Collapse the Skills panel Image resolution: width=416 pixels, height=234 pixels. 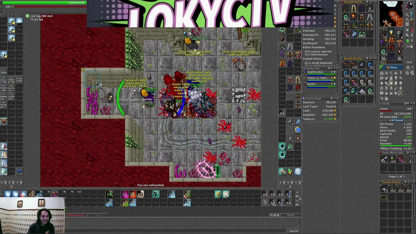(x=411, y=104)
